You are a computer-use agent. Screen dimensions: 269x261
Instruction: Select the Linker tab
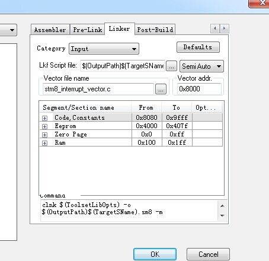120,29
